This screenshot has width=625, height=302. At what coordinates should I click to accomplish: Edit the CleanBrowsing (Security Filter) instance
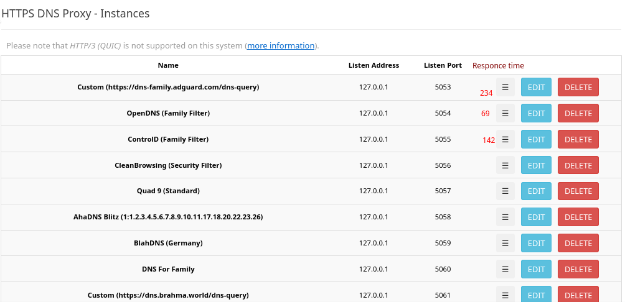536,165
